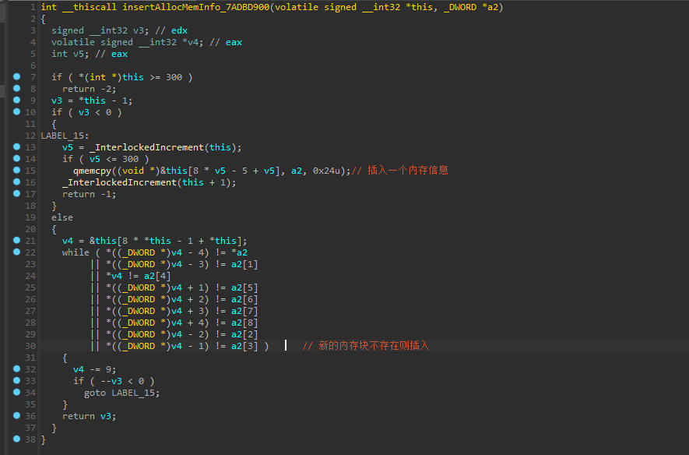
Task: Toggle breakpoint on the 'return -2' line
Action: point(16,89)
